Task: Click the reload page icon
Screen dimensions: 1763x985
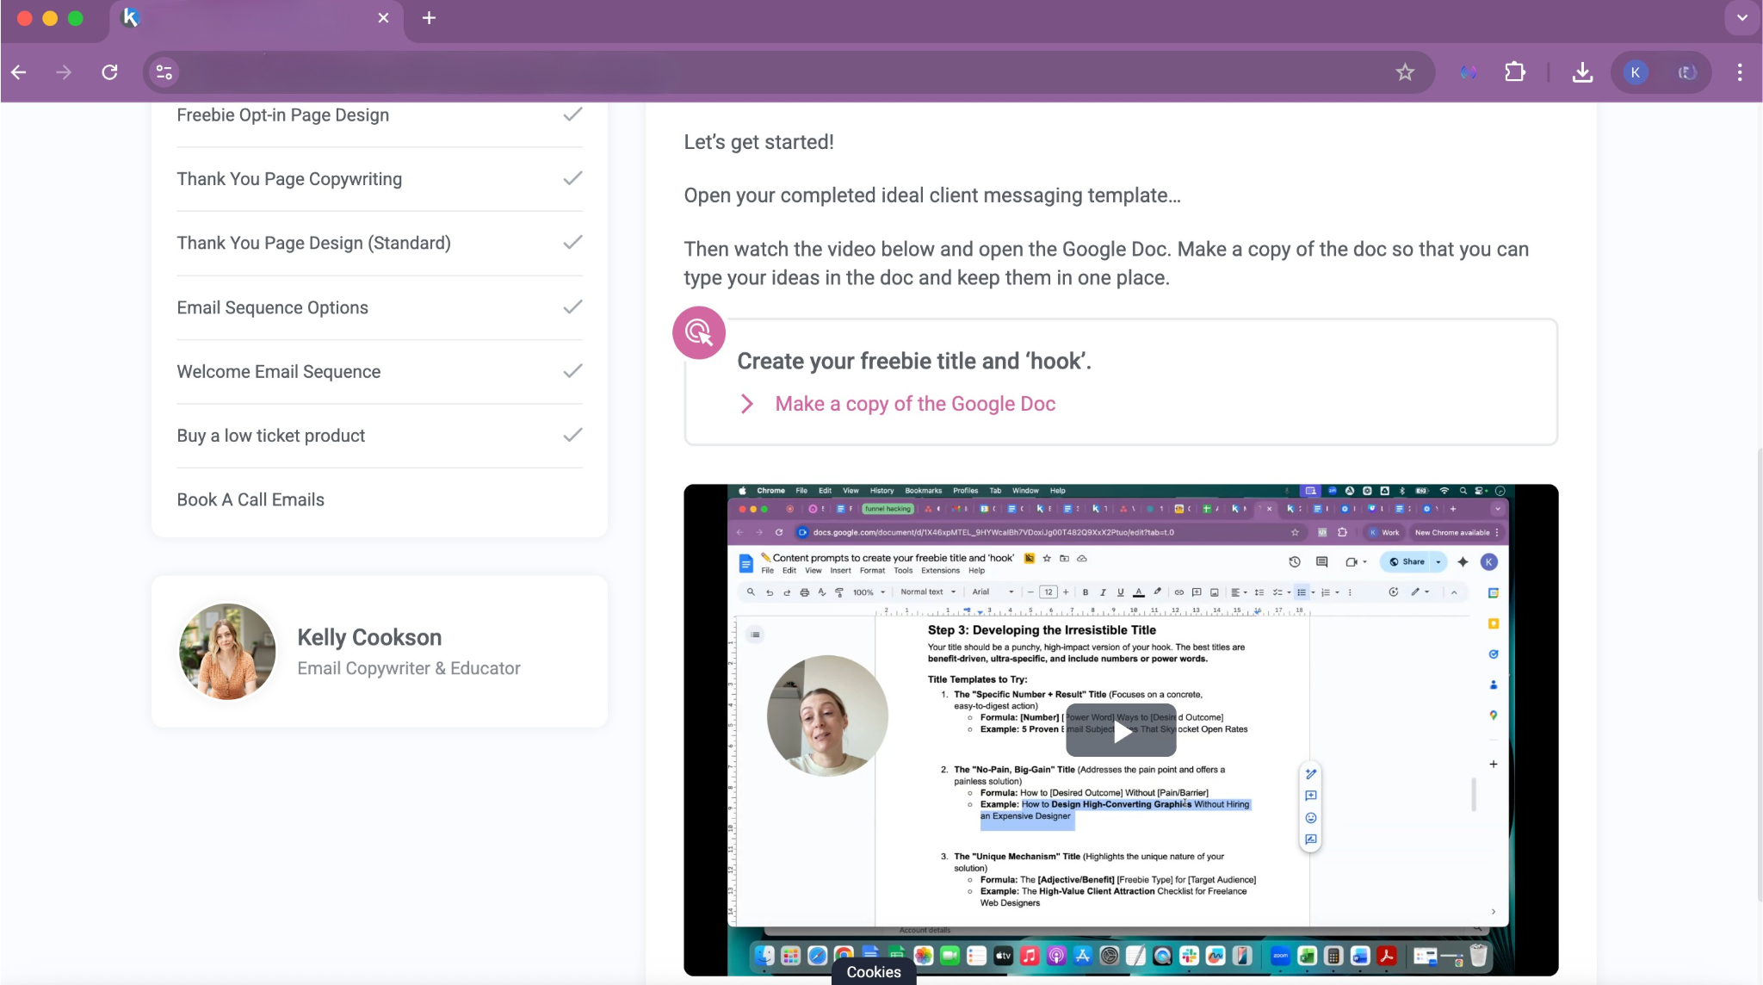Action: point(109,72)
